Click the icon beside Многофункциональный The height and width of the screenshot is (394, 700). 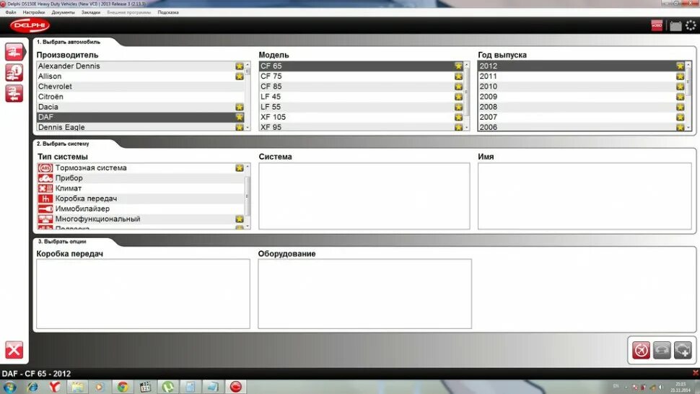[x=45, y=219]
